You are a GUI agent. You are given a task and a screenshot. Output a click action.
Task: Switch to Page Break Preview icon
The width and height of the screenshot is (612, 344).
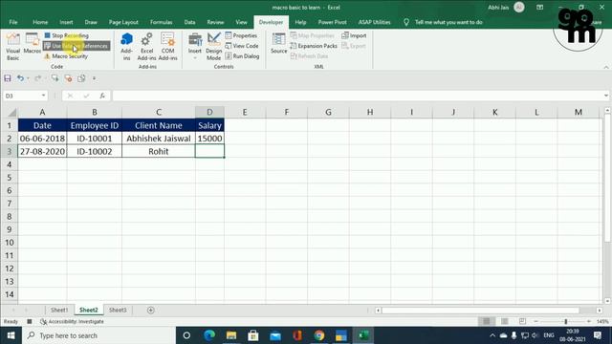[x=522, y=321]
